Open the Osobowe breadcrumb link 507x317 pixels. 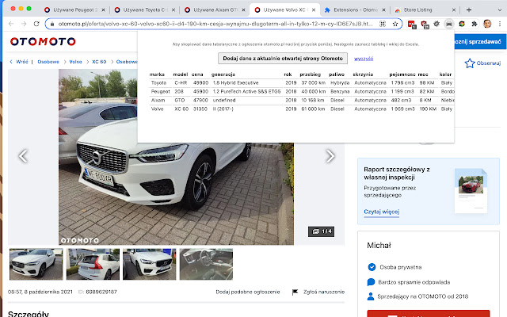click(x=48, y=62)
